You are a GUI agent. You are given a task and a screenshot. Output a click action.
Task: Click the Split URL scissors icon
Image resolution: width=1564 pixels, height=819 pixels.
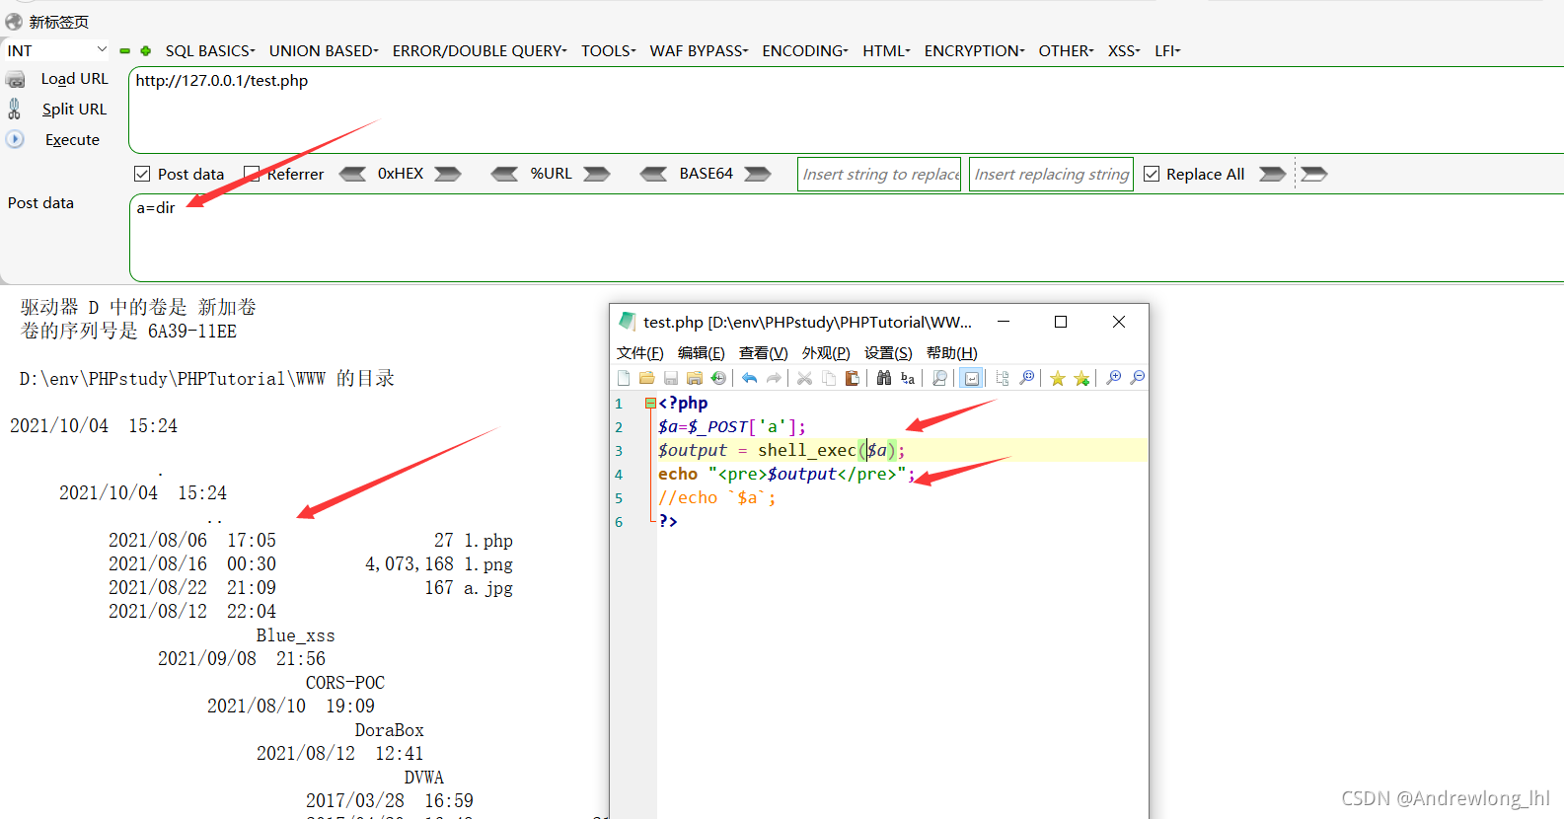coord(15,109)
